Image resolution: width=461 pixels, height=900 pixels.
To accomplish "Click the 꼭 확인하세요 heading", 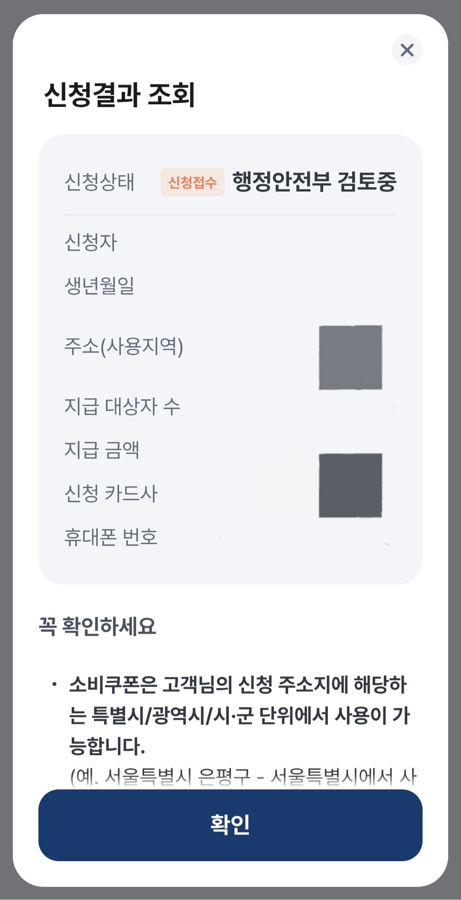I will (x=97, y=626).
